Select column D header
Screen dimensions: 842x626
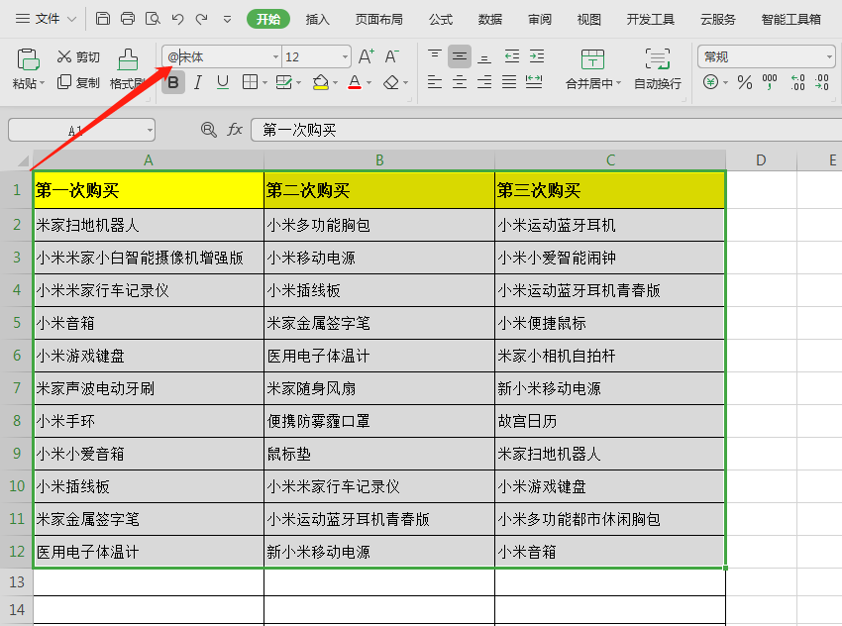(x=761, y=160)
